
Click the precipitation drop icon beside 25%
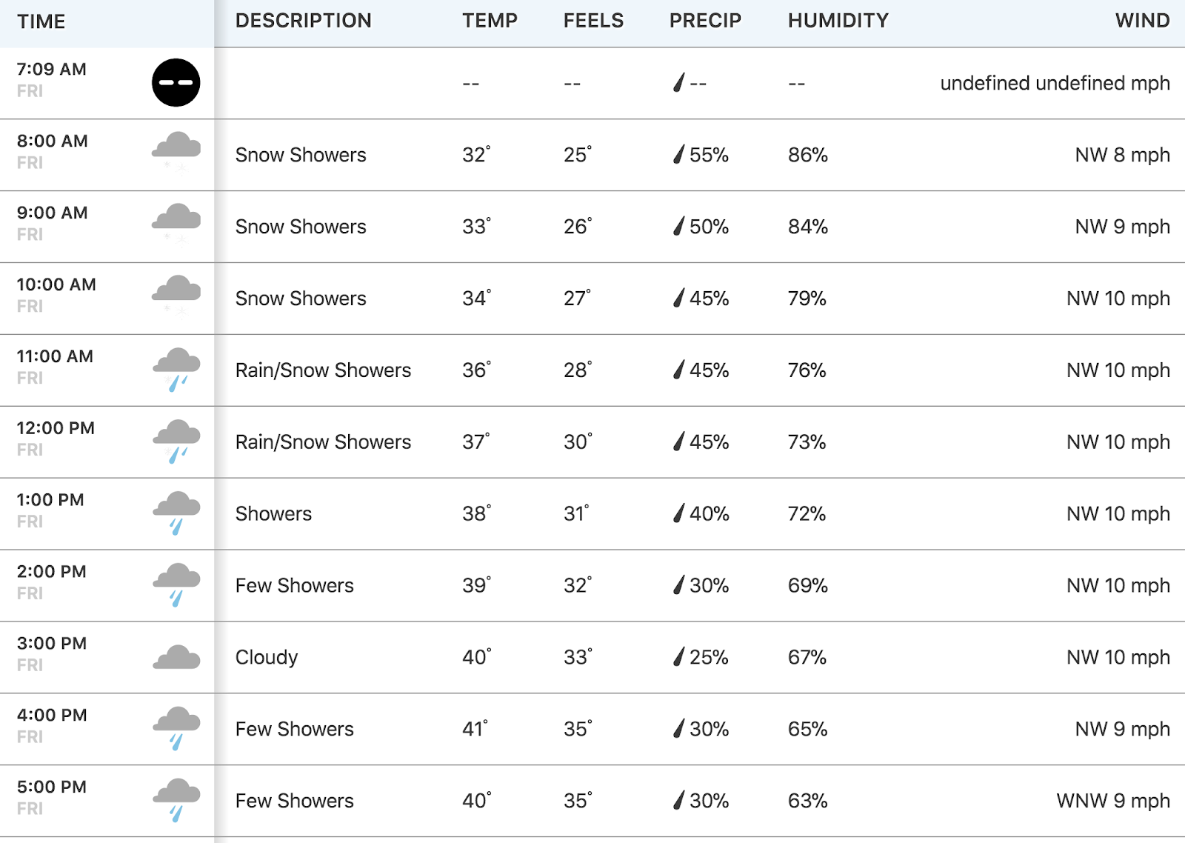point(678,656)
